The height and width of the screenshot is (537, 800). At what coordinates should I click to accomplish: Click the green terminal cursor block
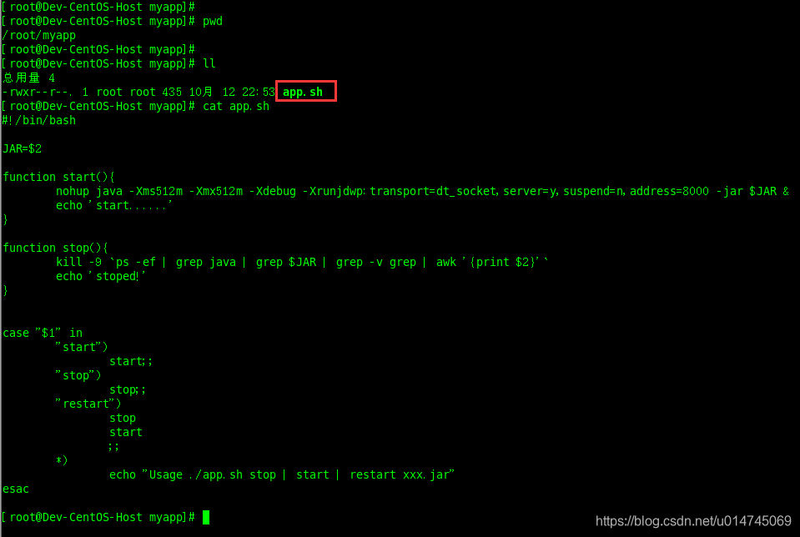(206, 517)
